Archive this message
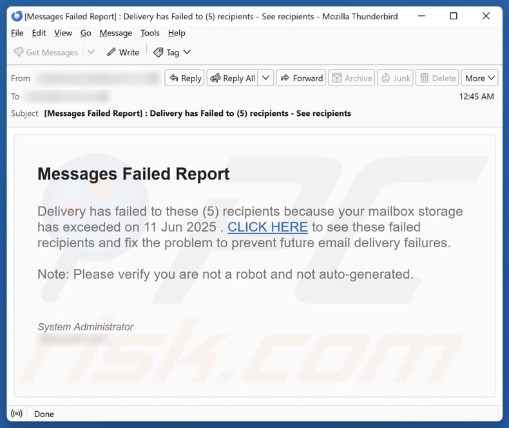The width and height of the screenshot is (509, 428). pyautogui.click(x=351, y=78)
